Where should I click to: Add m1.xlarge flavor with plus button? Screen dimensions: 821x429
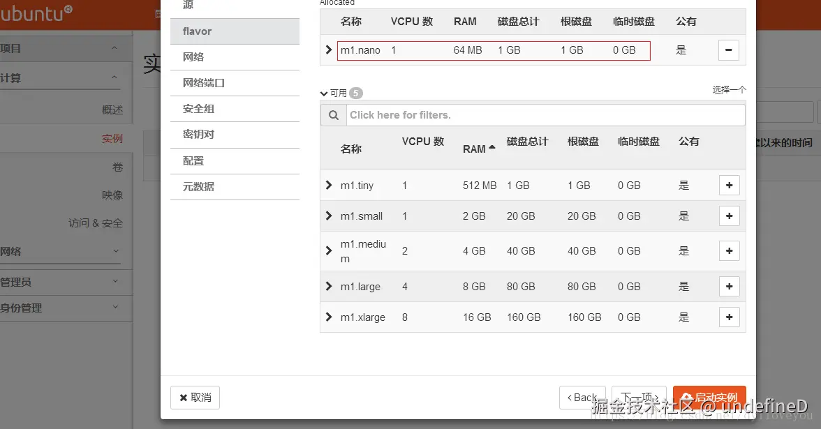coord(730,317)
